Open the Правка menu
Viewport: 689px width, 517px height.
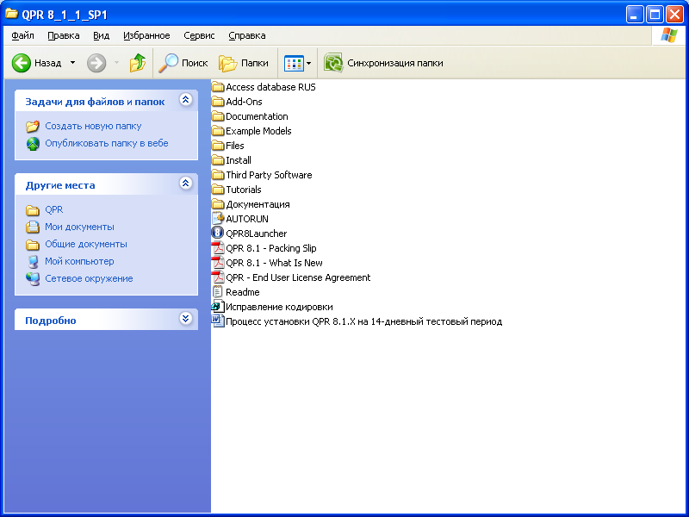[64, 35]
